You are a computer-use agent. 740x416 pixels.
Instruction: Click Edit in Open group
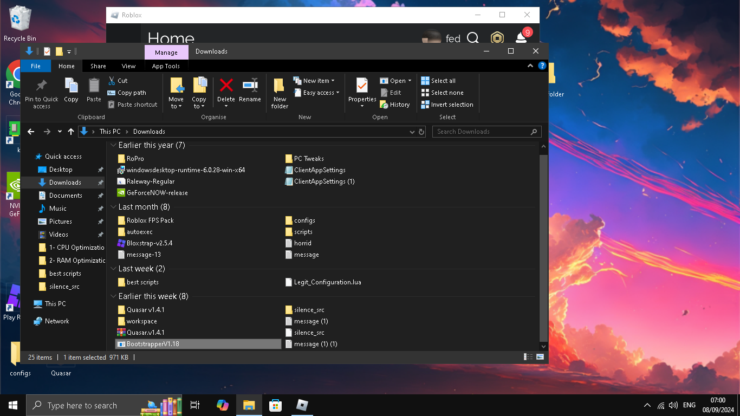tap(391, 93)
